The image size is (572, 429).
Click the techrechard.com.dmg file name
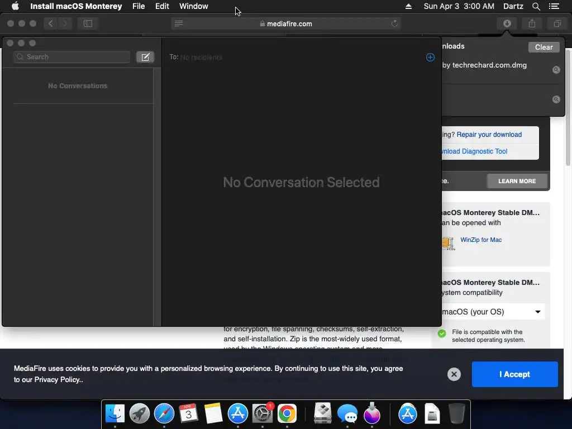click(x=484, y=65)
